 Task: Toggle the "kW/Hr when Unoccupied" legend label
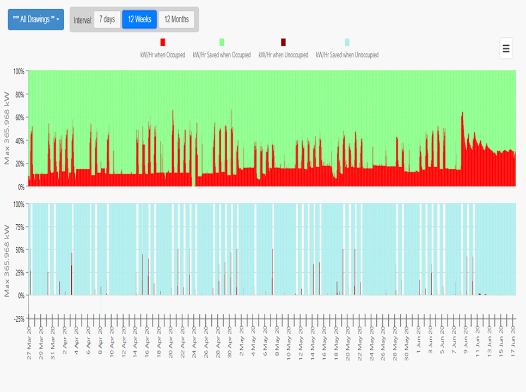(283, 55)
